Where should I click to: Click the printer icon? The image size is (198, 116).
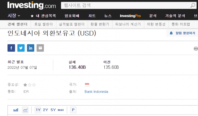[x=196, y=48]
